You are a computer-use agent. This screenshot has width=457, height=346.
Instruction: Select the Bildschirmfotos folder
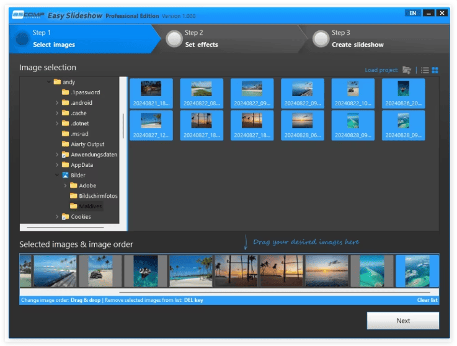coord(94,196)
